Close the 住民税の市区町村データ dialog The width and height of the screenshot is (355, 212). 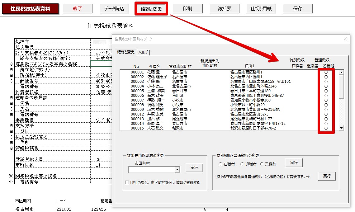click(x=345, y=39)
